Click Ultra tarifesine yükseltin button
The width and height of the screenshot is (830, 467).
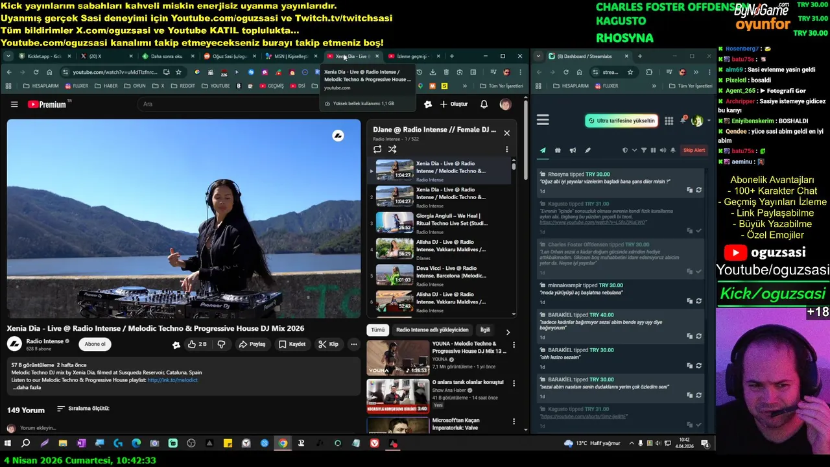point(621,121)
